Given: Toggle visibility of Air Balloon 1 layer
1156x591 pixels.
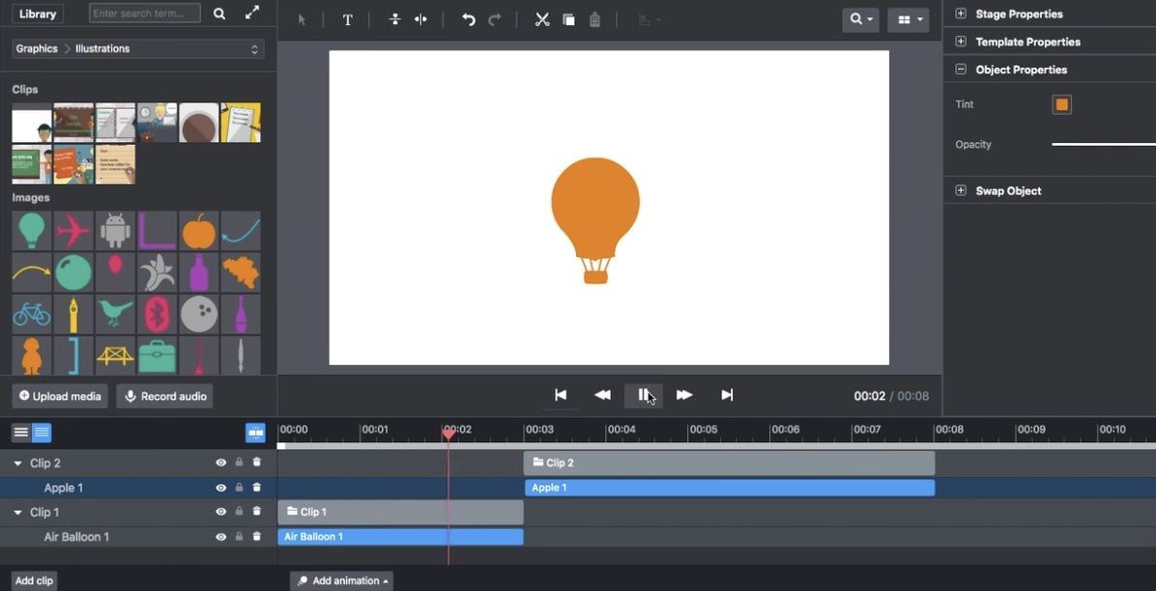Looking at the screenshot, I should point(220,537).
